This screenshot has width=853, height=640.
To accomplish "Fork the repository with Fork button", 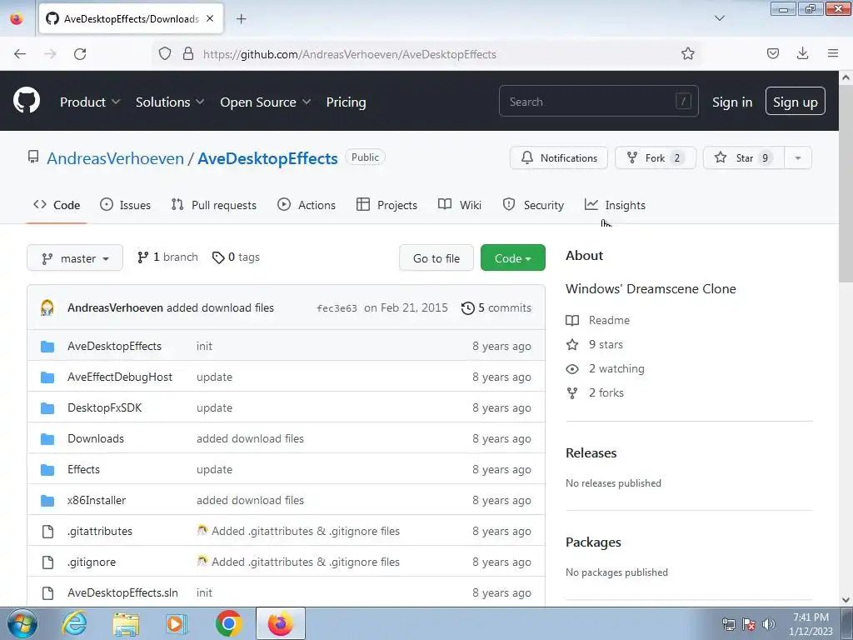I will coord(655,157).
